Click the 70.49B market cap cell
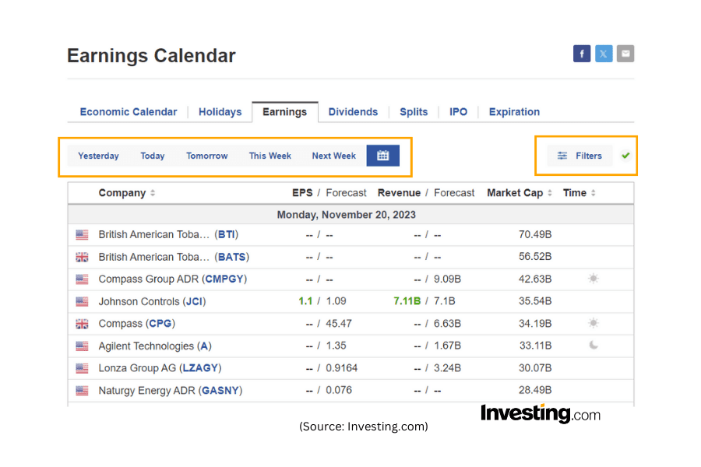Screen dimensions: 701x467 click(535, 234)
